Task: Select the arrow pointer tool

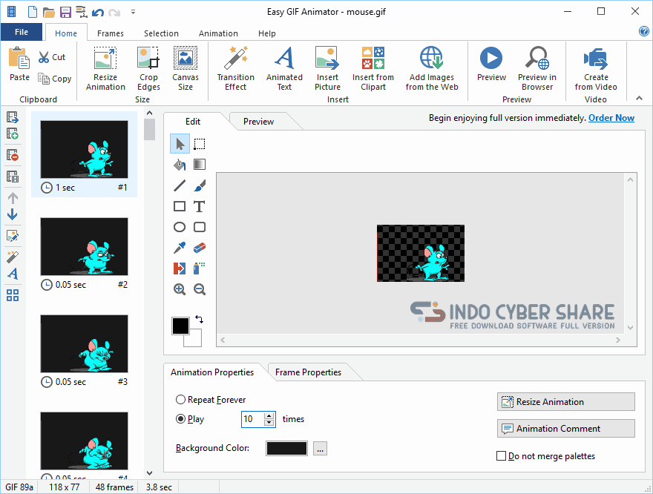Action: (180, 144)
